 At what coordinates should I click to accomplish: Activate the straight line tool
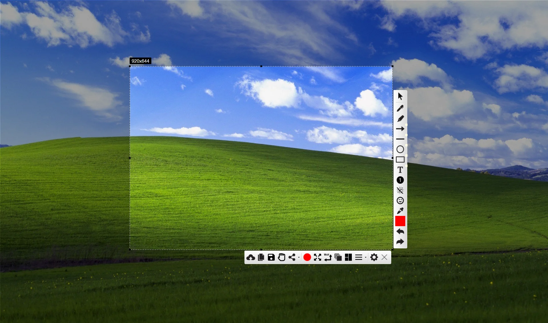coord(400,139)
